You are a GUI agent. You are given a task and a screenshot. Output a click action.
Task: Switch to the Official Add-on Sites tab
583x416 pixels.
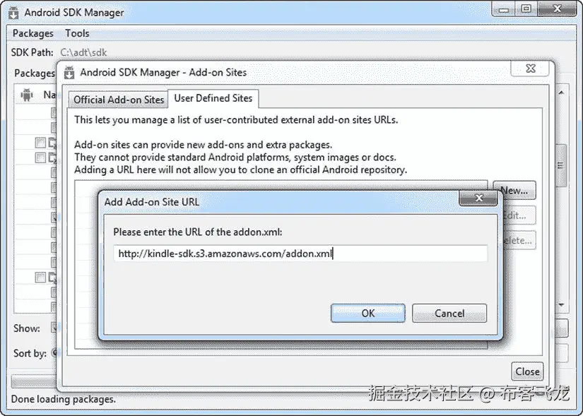pos(119,100)
